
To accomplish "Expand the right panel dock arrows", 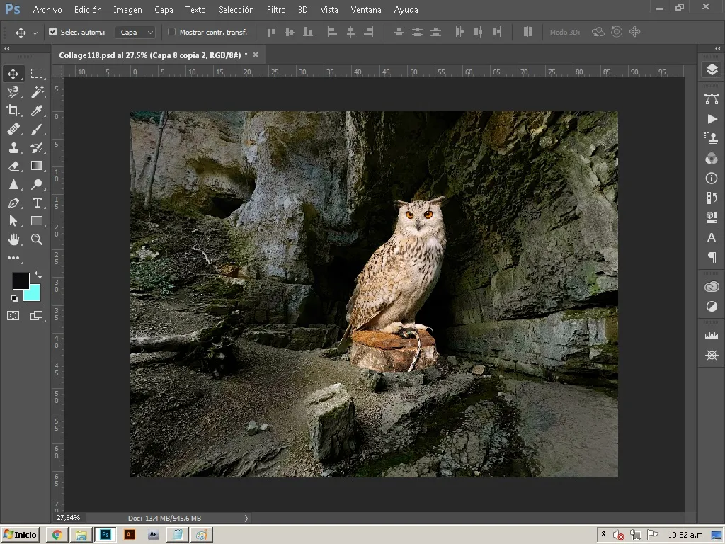I will pos(717,49).
